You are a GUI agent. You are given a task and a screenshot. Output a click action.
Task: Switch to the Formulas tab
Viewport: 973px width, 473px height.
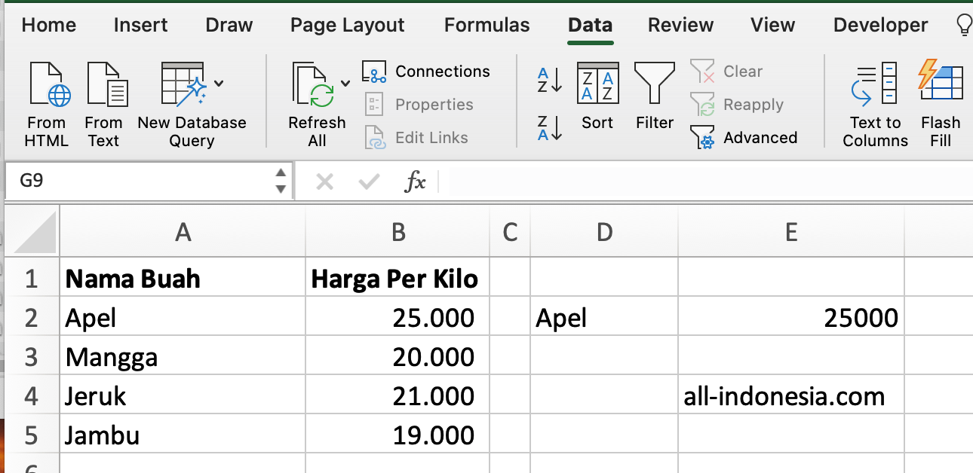click(x=487, y=25)
